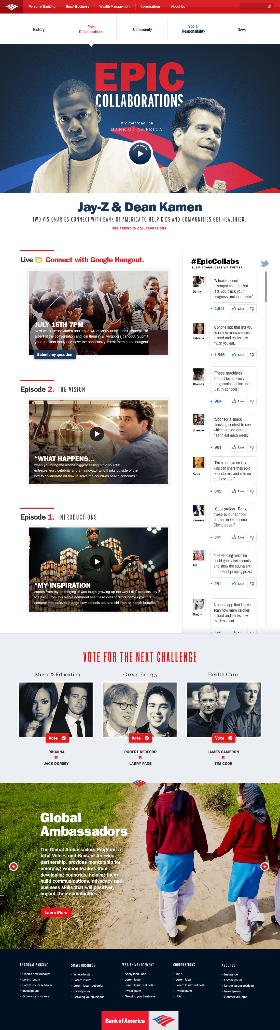Open the Twitter bird icon beside #EpicCollabs

(x=264, y=263)
